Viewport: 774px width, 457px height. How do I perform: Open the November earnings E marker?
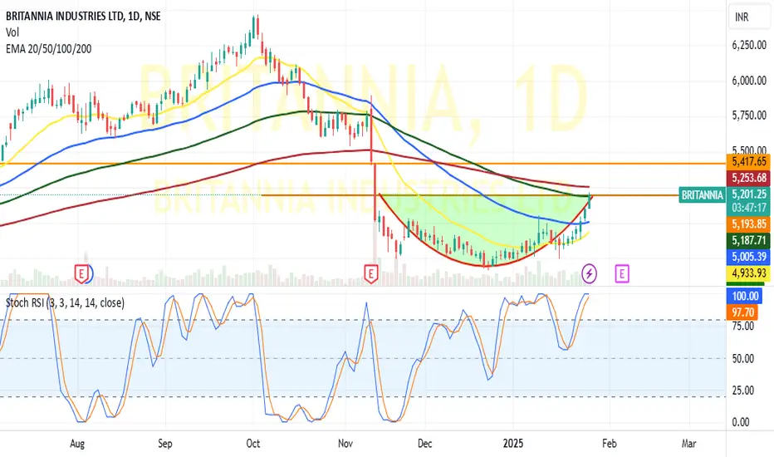click(x=370, y=273)
